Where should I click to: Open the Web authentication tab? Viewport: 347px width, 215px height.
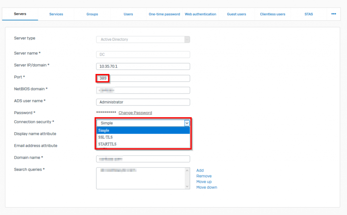(200, 14)
